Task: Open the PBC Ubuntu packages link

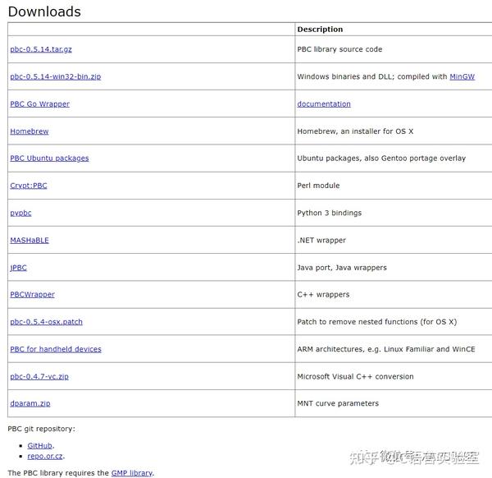Action: [49, 159]
